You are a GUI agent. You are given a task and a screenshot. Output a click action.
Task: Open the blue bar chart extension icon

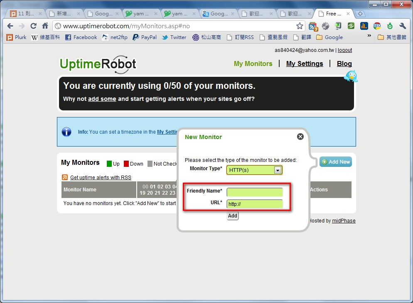[x=364, y=26]
